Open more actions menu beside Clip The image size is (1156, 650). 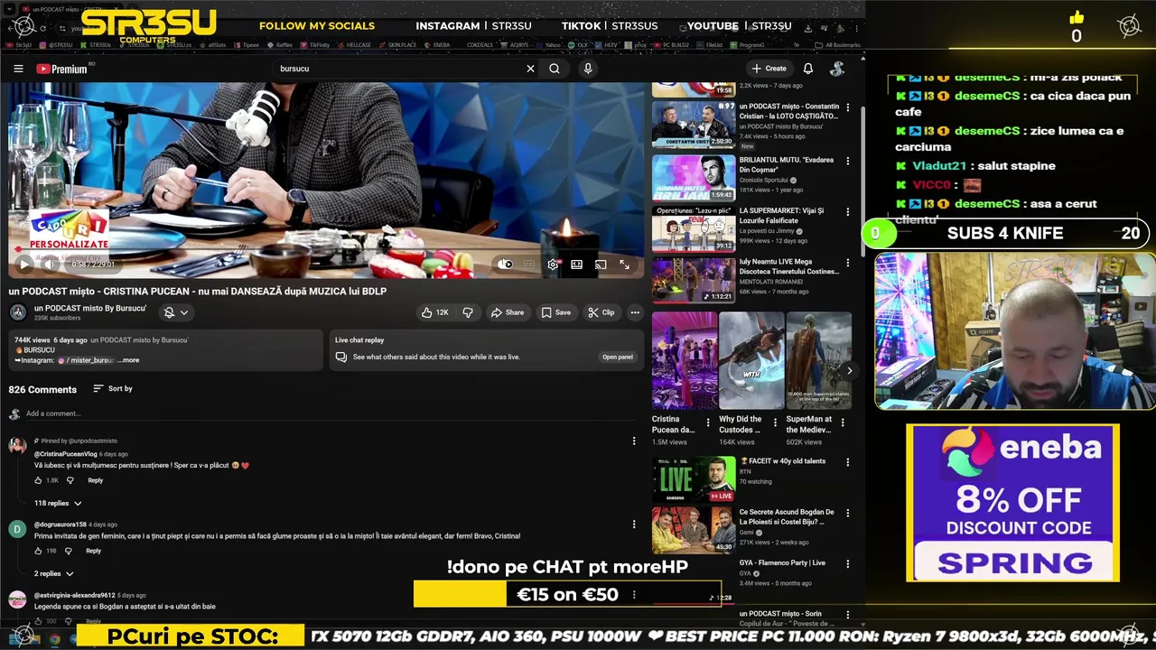635,312
